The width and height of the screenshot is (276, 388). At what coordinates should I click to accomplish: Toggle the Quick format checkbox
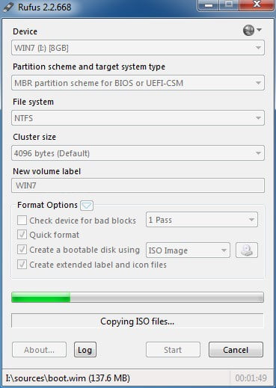coord(22,235)
